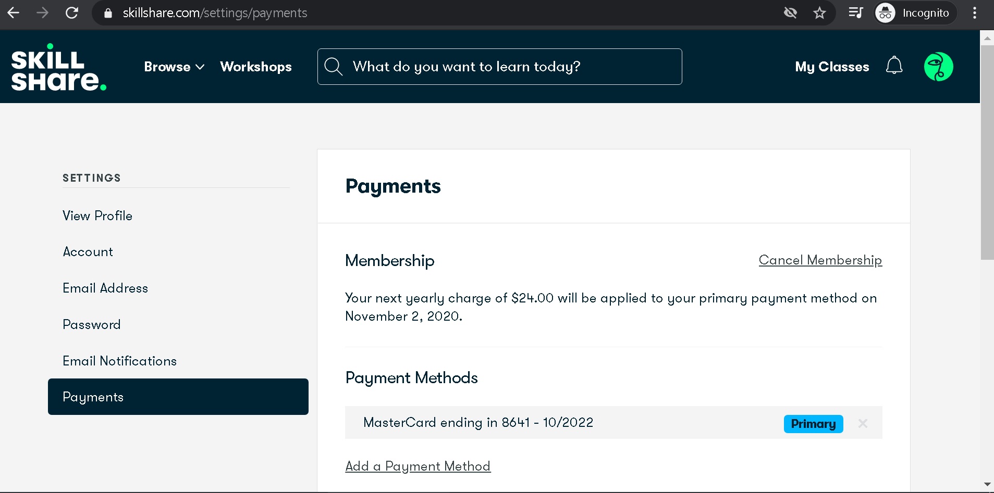Click the search magnifier icon
Screen dimensions: 994x493
point(333,67)
